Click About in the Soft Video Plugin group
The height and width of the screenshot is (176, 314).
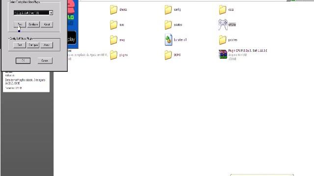pos(47,45)
